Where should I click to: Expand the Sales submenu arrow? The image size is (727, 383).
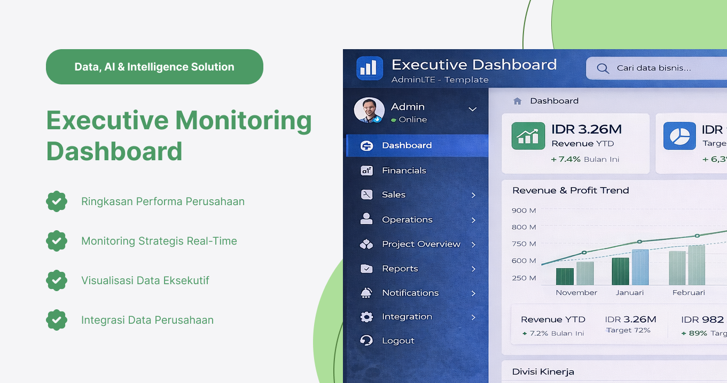pos(474,194)
